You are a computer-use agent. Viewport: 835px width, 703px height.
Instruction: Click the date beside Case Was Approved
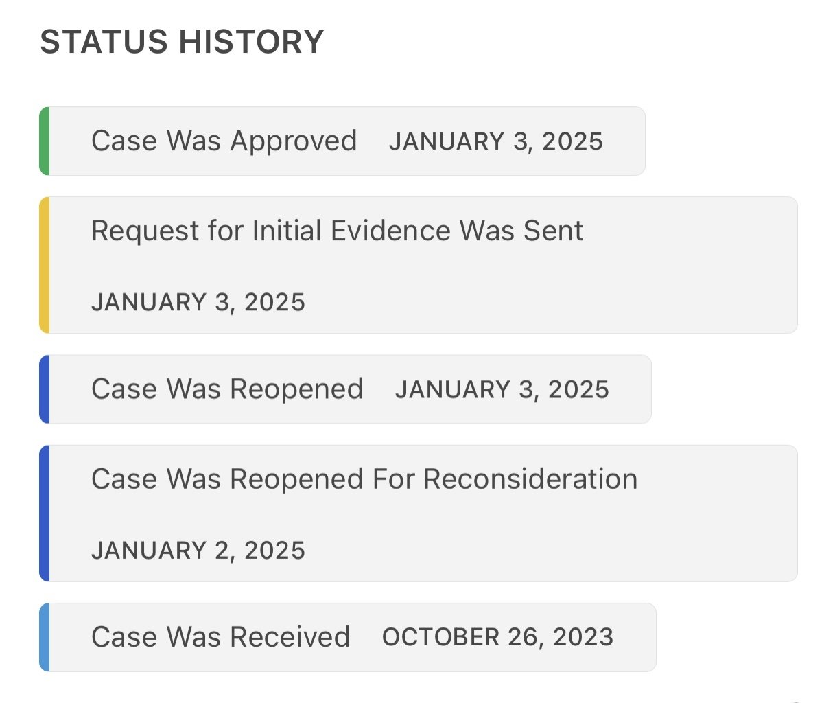(495, 142)
